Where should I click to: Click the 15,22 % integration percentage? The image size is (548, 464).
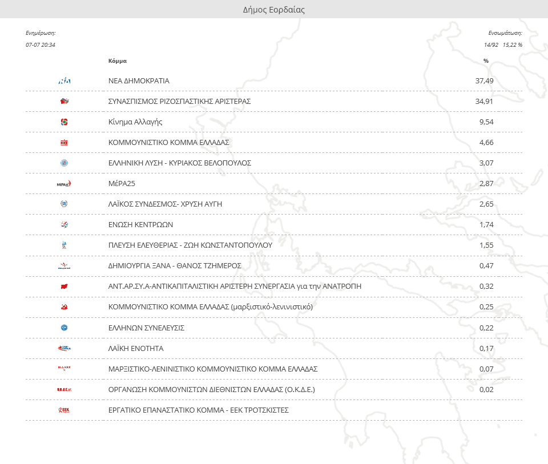(x=513, y=45)
